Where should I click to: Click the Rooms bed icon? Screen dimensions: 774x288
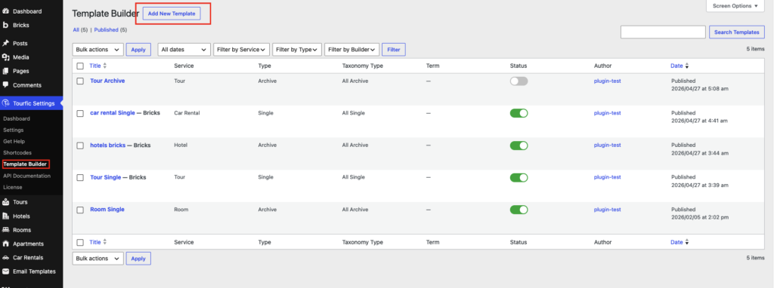coord(6,229)
